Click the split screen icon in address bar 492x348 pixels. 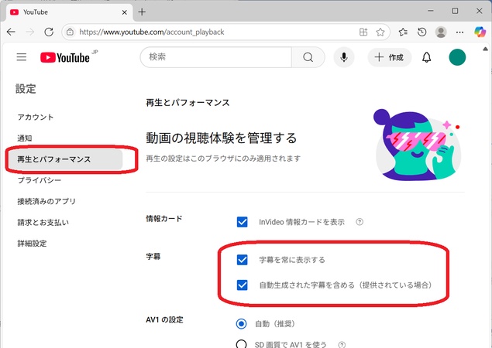pos(363,32)
